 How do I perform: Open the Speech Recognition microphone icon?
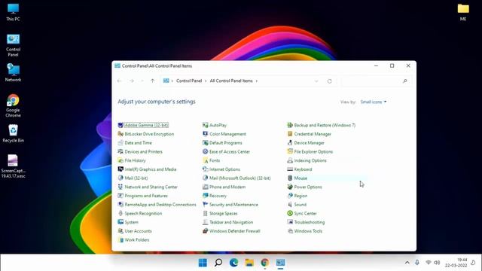(x=120, y=213)
